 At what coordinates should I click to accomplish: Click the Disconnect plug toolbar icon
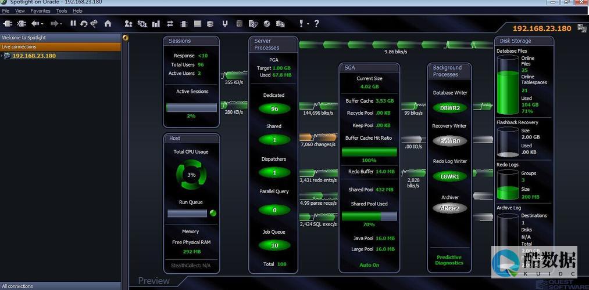tap(22, 24)
